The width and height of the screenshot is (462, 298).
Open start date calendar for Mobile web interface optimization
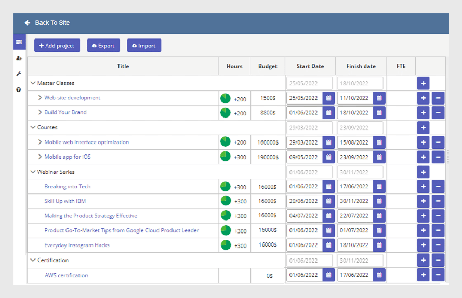328,142
